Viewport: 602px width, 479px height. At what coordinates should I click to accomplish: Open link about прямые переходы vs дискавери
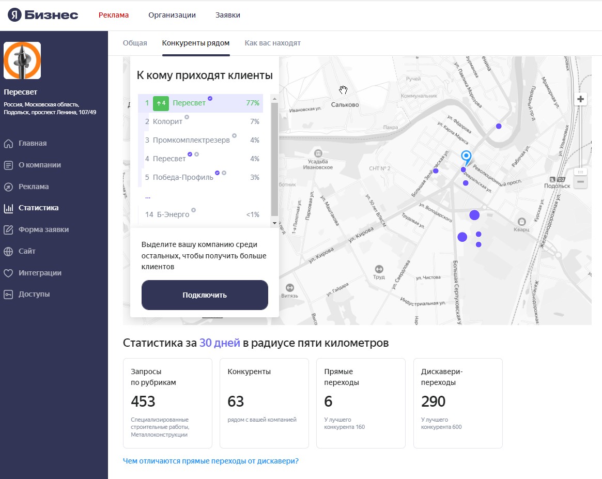210,461
